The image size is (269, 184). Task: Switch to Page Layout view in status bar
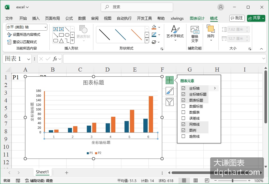click(195, 181)
